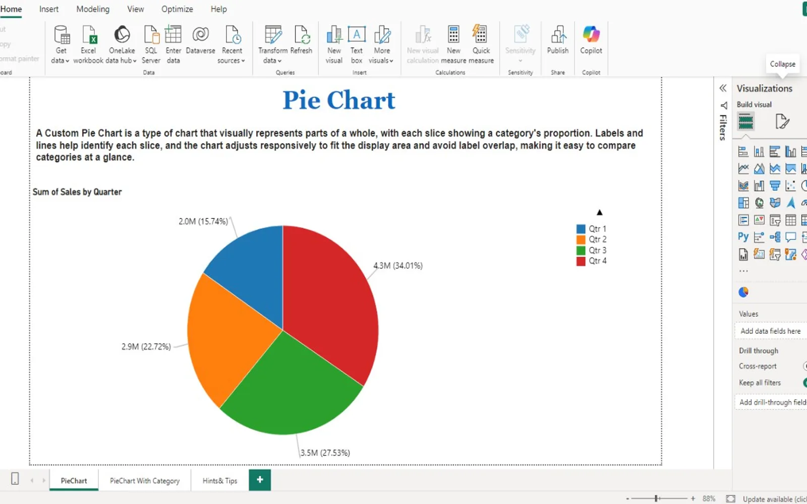807x504 pixels.
Task: Publish the report
Action: (x=558, y=40)
